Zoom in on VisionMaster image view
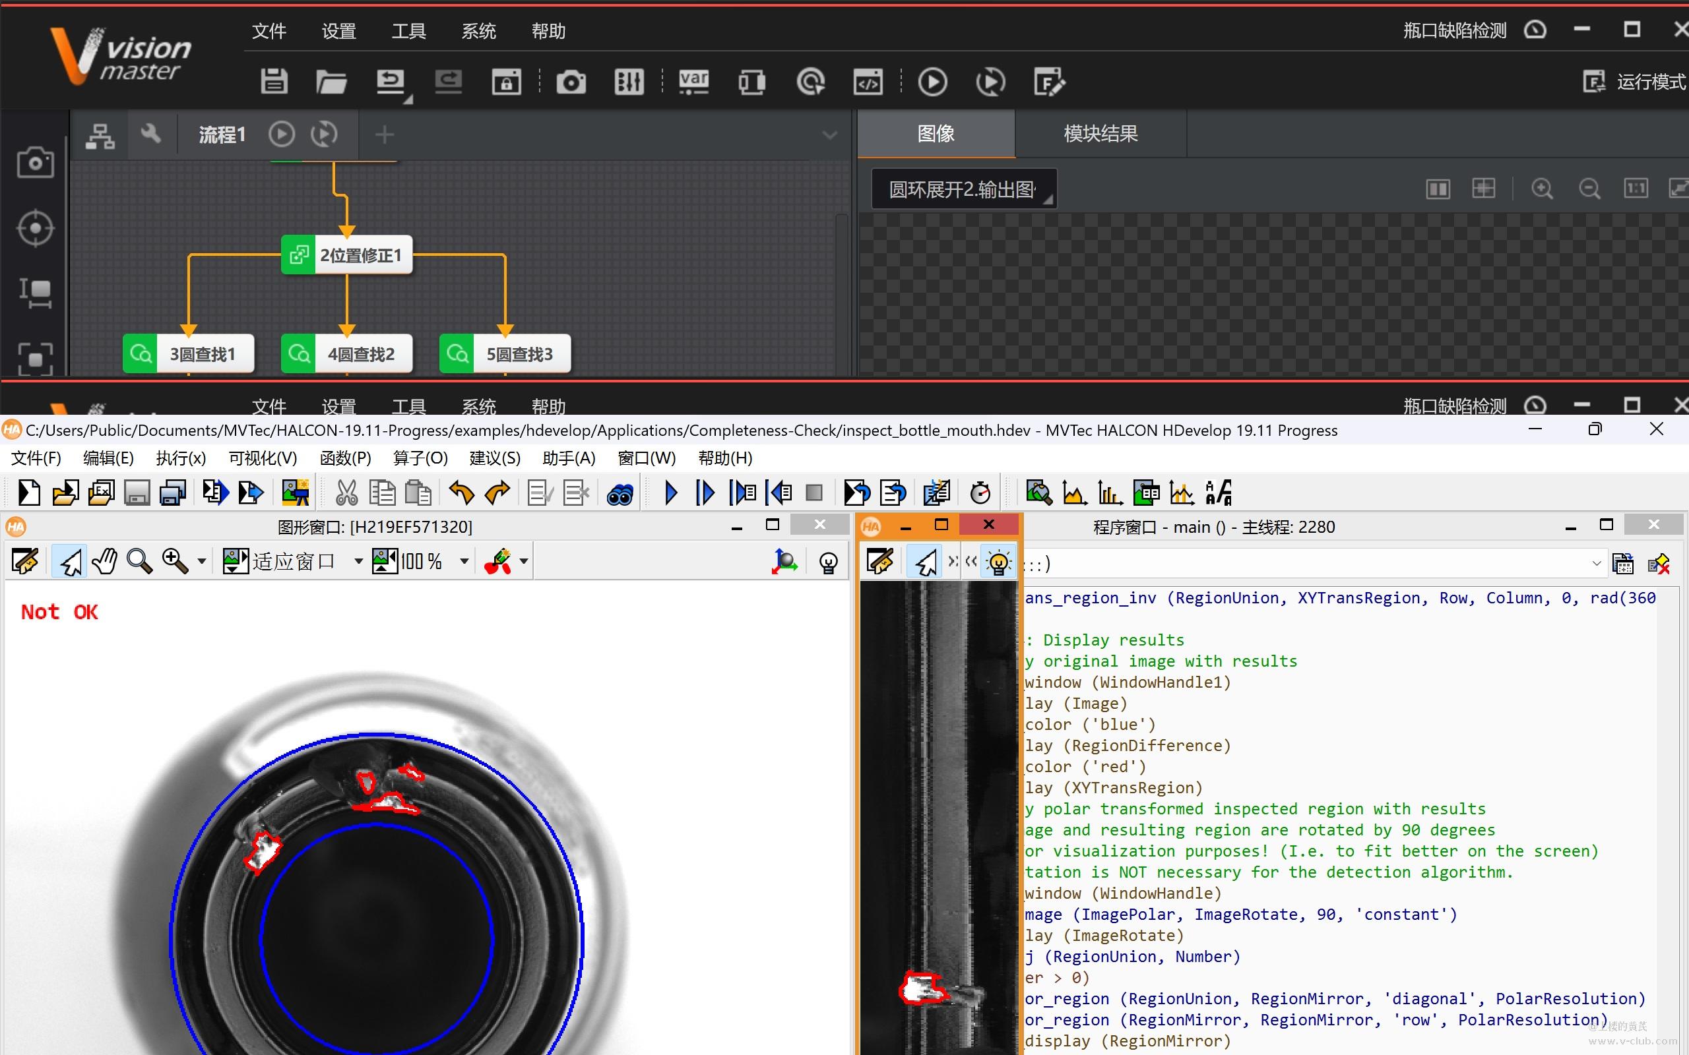Screen dimensions: 1689x1055 (x=1542, y=189)
